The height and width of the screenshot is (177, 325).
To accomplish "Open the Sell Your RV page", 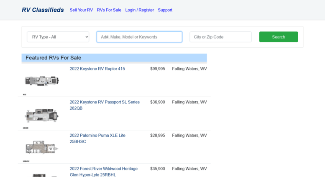I will [81, 10].
